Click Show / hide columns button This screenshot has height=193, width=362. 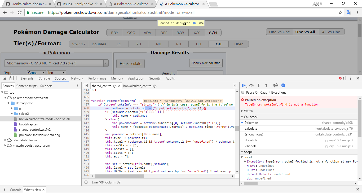tap(206, 63)
